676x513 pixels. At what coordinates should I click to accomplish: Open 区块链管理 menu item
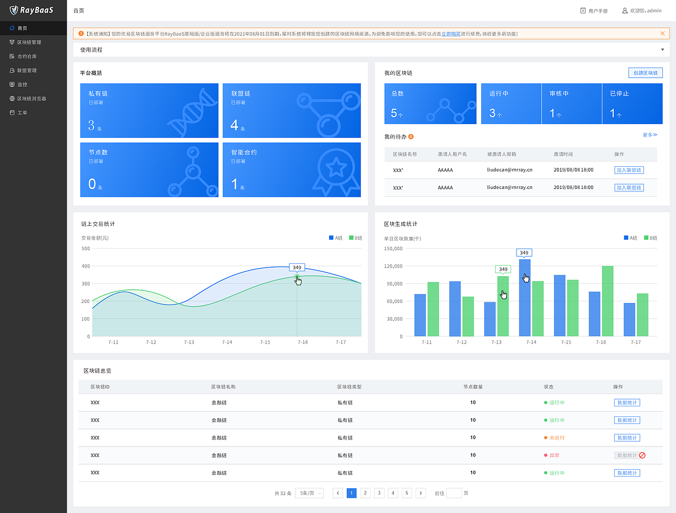(x=33, y=42)
